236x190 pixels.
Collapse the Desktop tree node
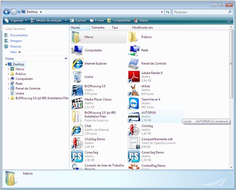(6, 64)
